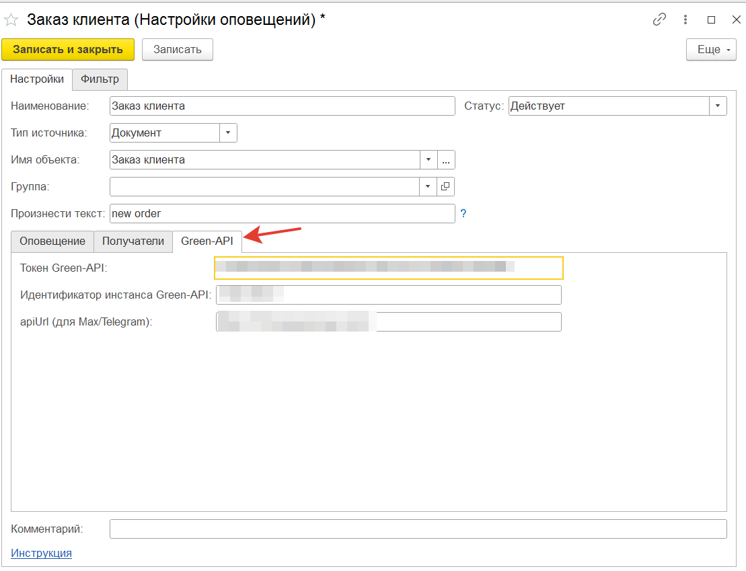Click the apiUrl (для Max/Telegram) field
Viewport: 746px width, 571px height.
(389, 321)
